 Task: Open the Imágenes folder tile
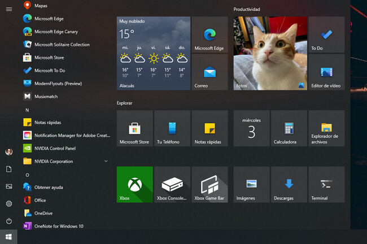pyautogui.click(x=251, y=185)
